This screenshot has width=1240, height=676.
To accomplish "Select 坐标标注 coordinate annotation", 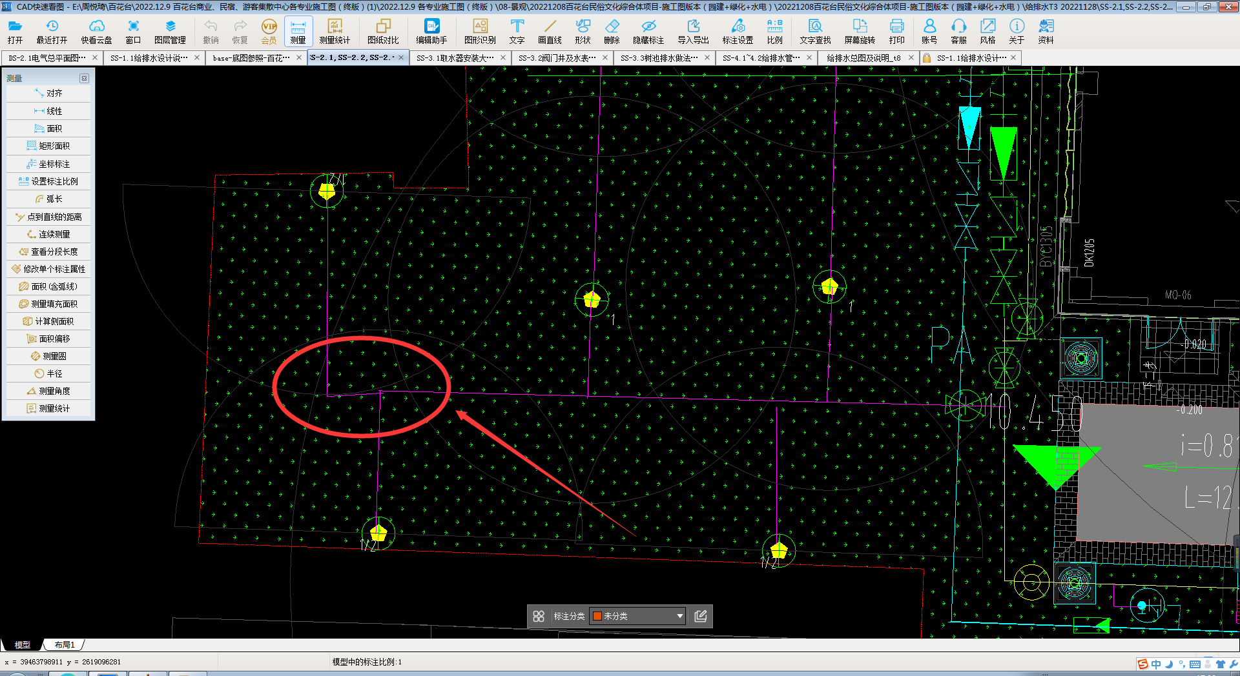I will tap(48, 164).
